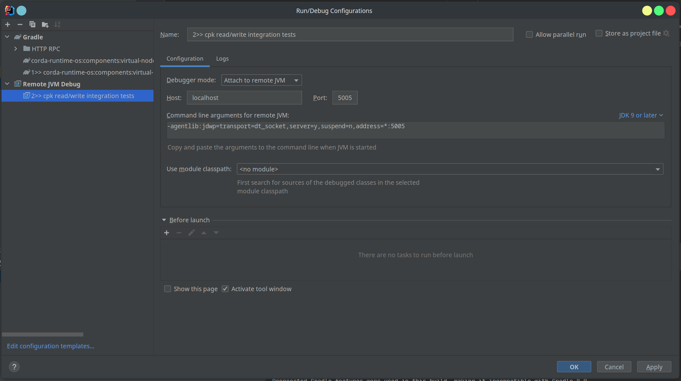Click the Name input field
Viewport: 681px width, 381px height.
(350, 34)
